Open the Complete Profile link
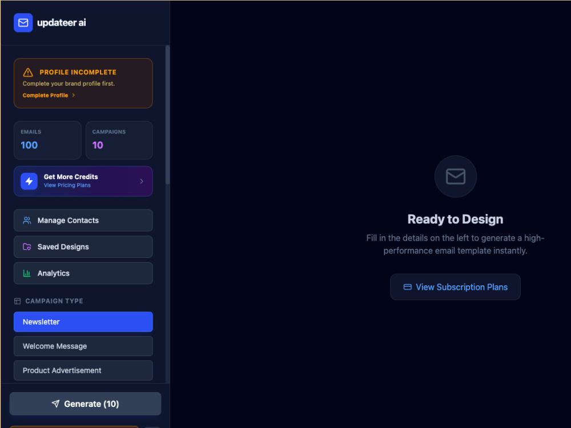This screenshot has width=571, height=428. [x=46, y=95]
